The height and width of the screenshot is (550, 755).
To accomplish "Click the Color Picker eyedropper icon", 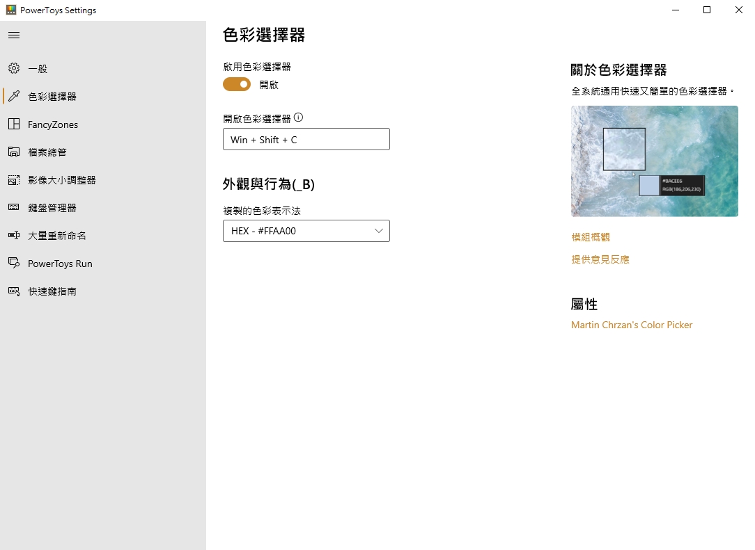I will (14, 96).
